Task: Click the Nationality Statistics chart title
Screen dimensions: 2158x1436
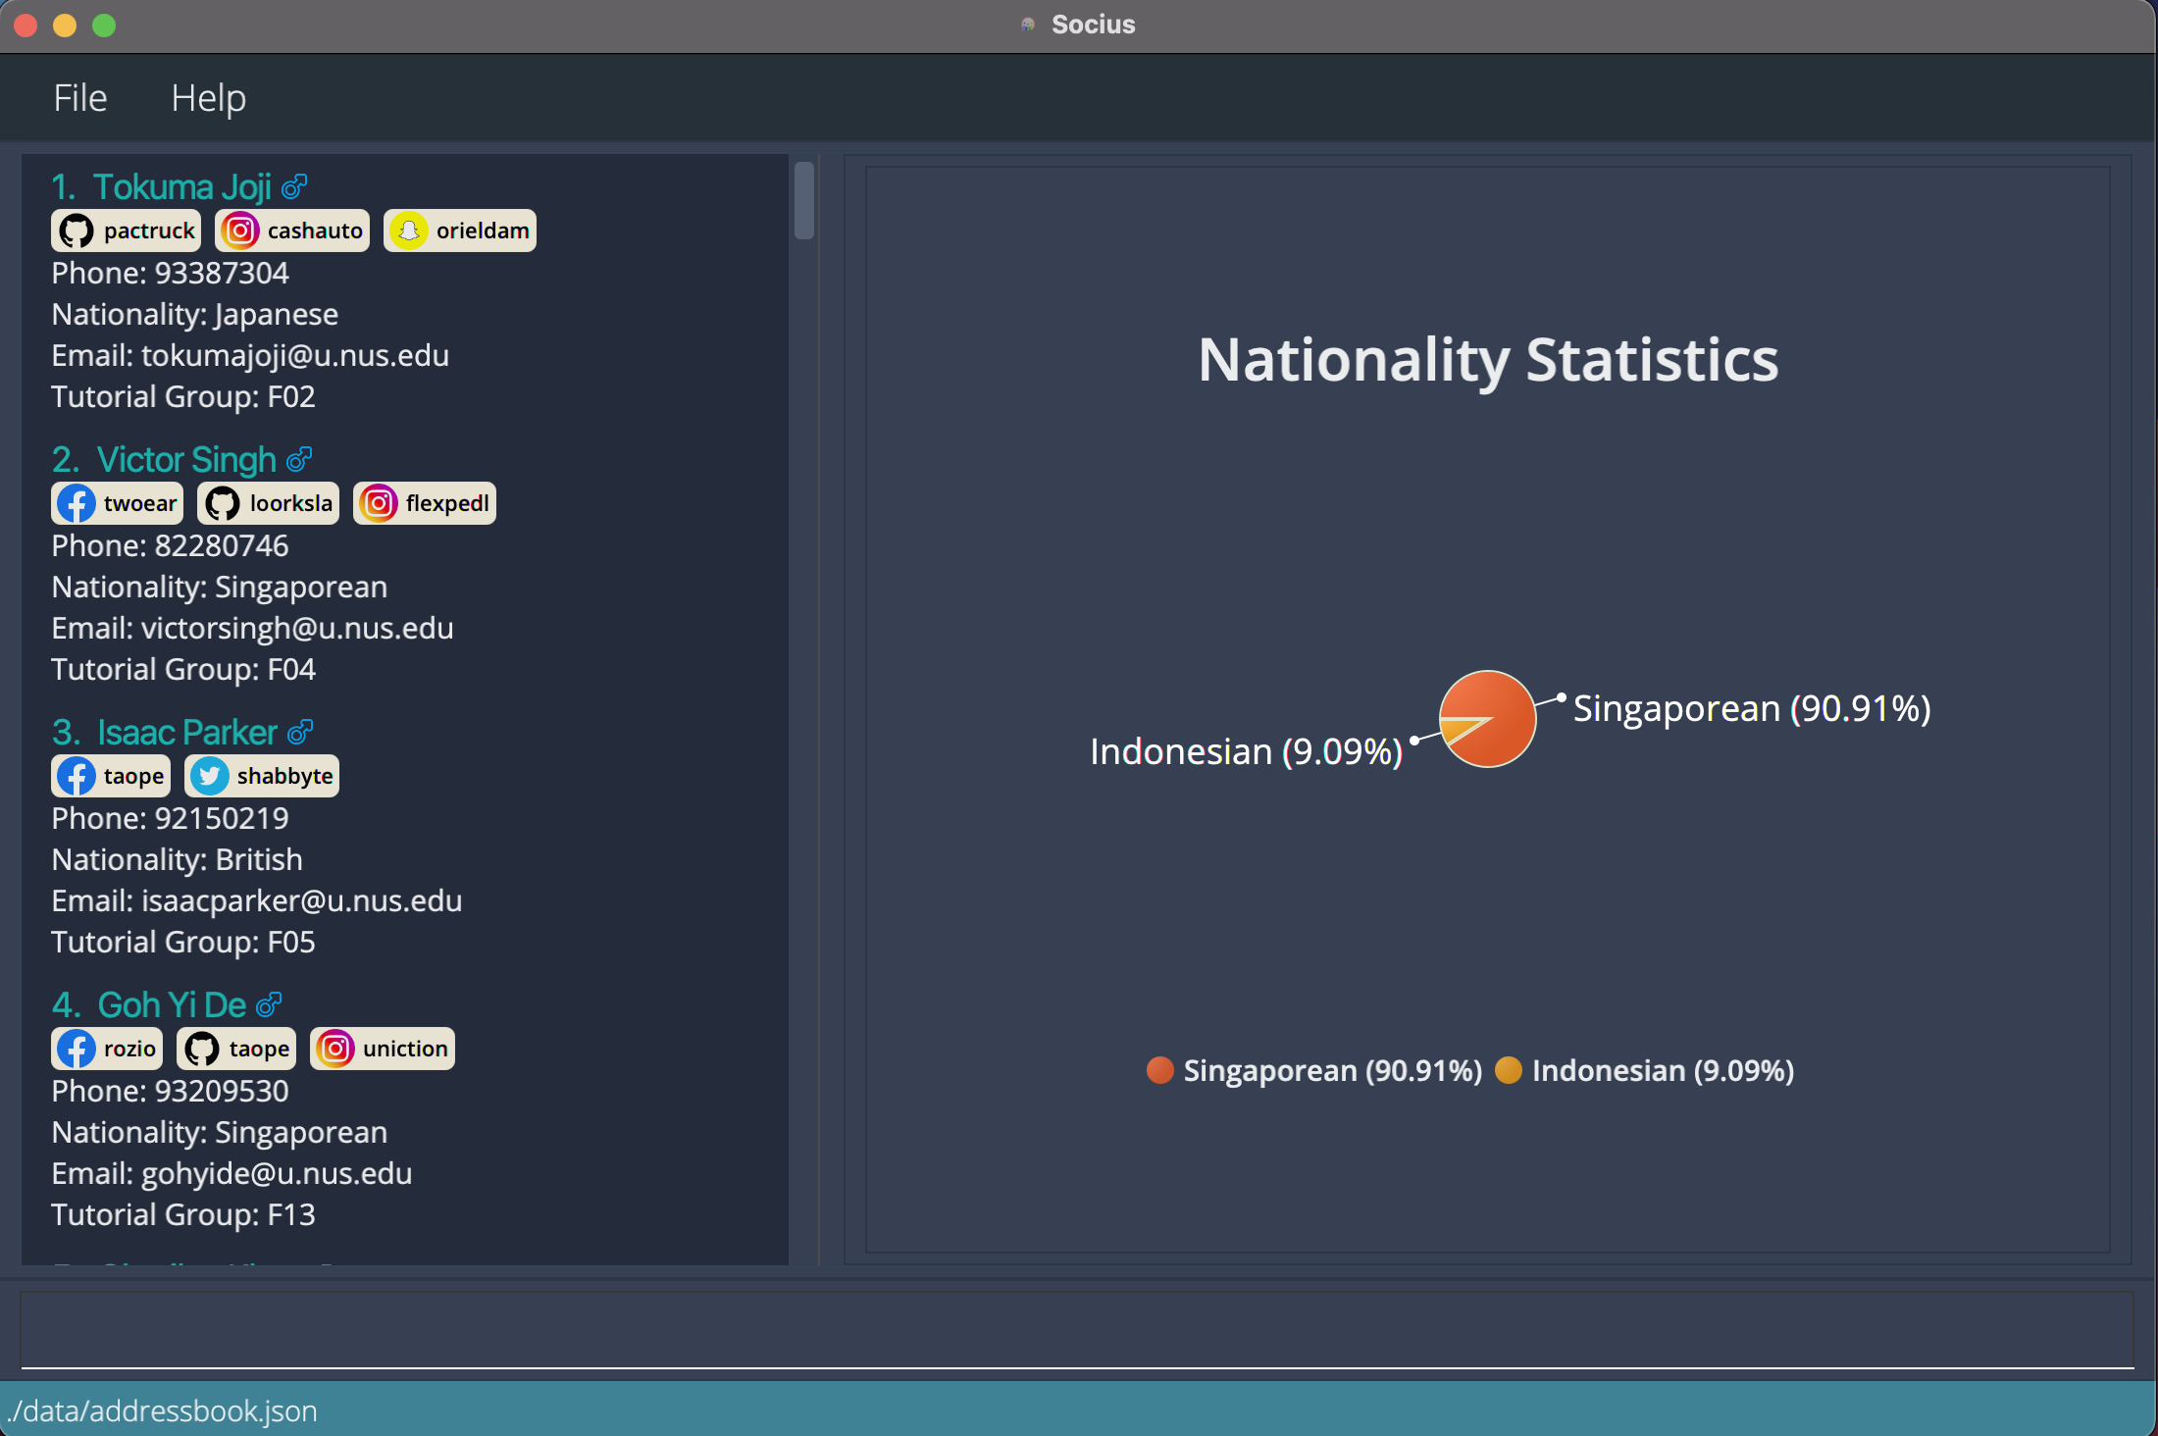Action: pyautogui.click(x=1488, y=359)
